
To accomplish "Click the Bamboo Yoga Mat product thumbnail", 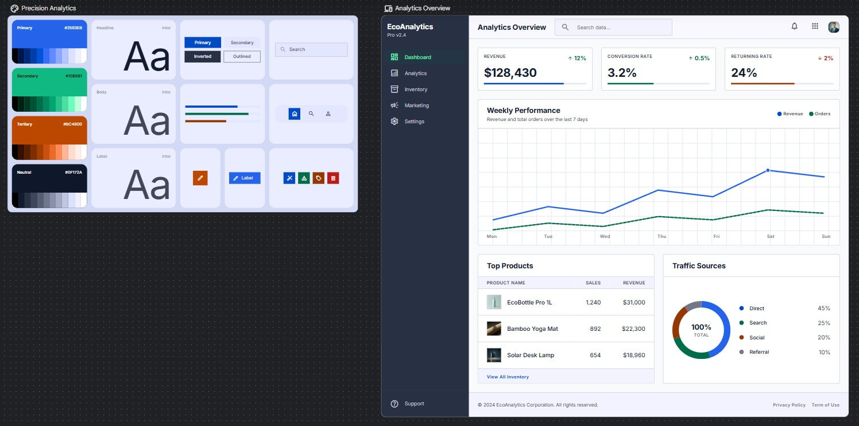I will (x=494, y=329).
